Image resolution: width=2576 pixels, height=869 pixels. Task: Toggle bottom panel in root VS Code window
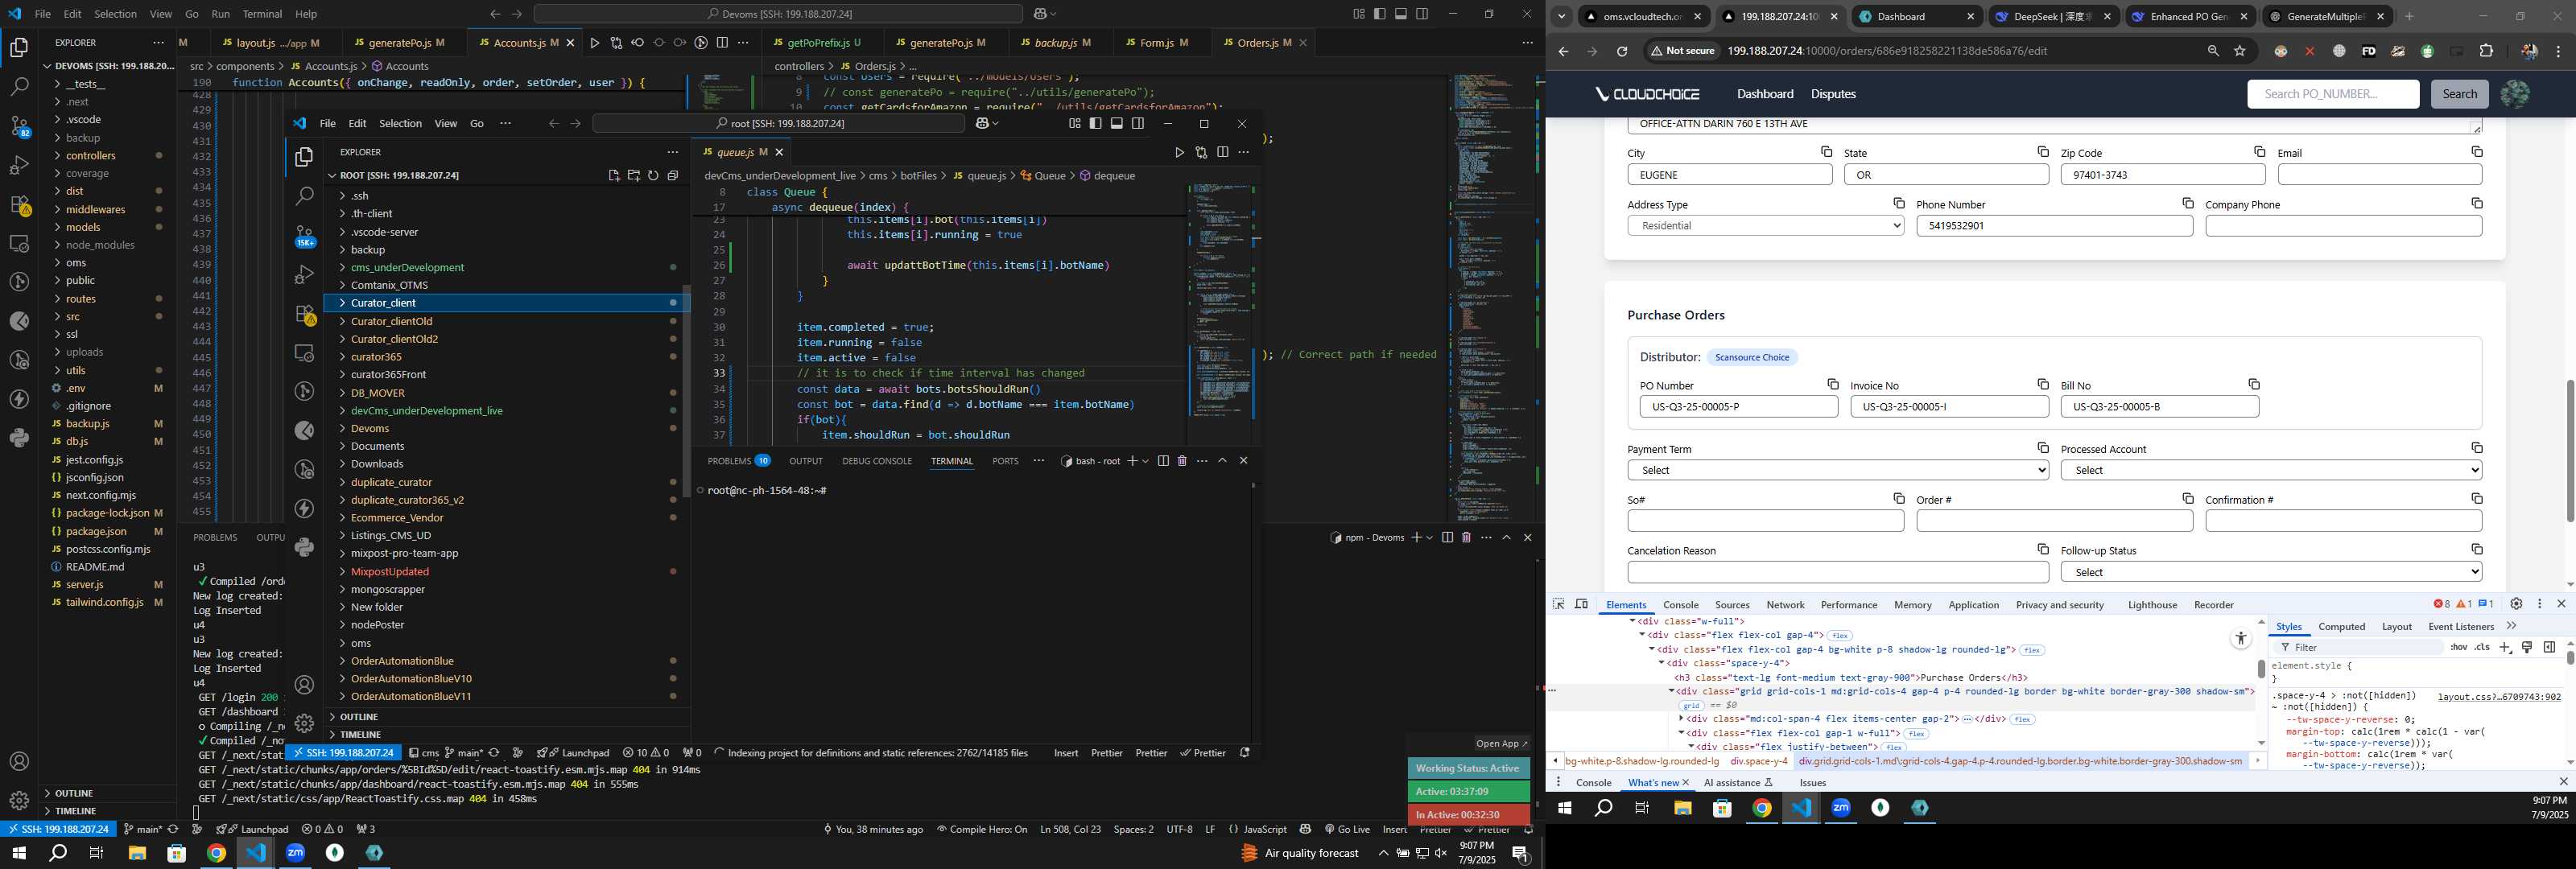click(x=1116, y=124)
